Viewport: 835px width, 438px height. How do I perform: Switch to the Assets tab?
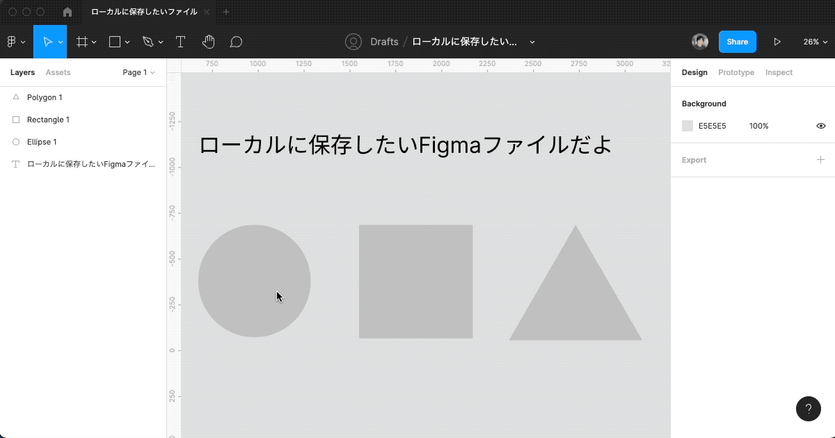[58, 72]
